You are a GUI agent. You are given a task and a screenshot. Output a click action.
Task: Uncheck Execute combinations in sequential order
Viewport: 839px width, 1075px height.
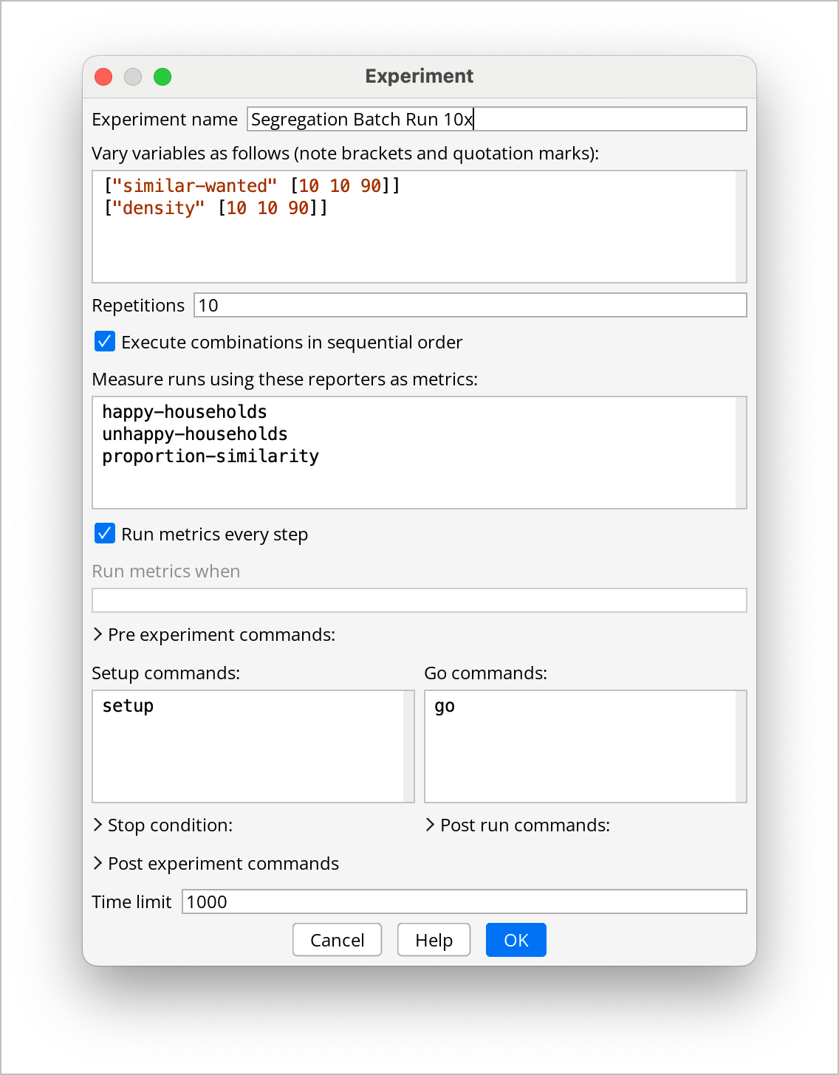(x=105, y=342)
